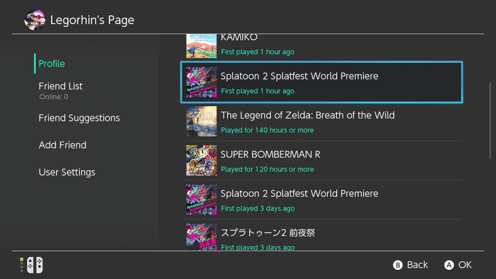Viewport: 496px width, 279px height.
Task: Click "First played 1 hour ago" in the highlighted Splatfest row
Action: (x=258, y=91)
